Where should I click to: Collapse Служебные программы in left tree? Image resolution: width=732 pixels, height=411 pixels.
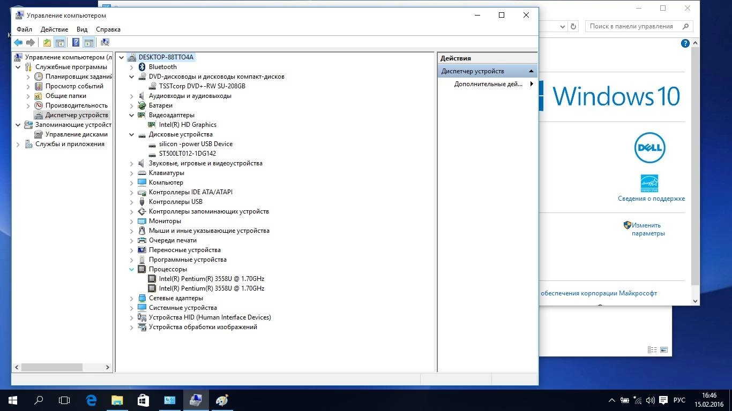tap(18, 67)
